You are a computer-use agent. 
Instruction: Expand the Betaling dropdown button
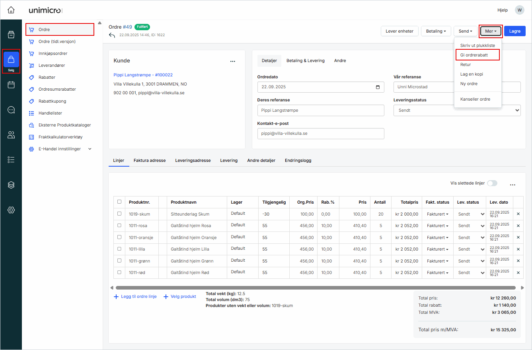click(436, 31)
